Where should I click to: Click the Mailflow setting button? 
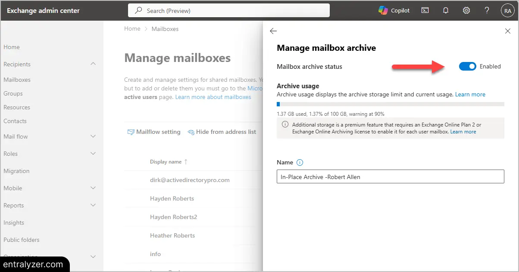(x=154, y=132)
